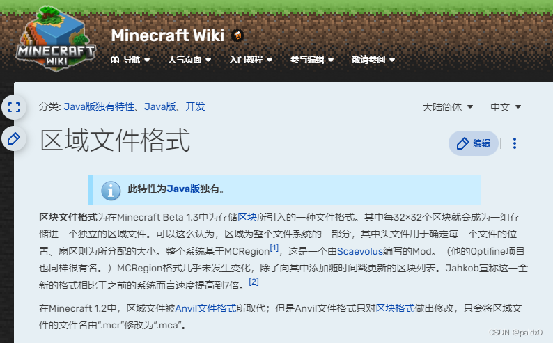
Task: Click the blue info icon in notice box
Action: pyautogui.click(x=111, y=191)
